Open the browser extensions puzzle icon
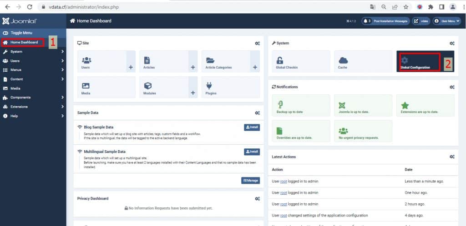Screen dimensions: 466x226 tap(431, 7)
